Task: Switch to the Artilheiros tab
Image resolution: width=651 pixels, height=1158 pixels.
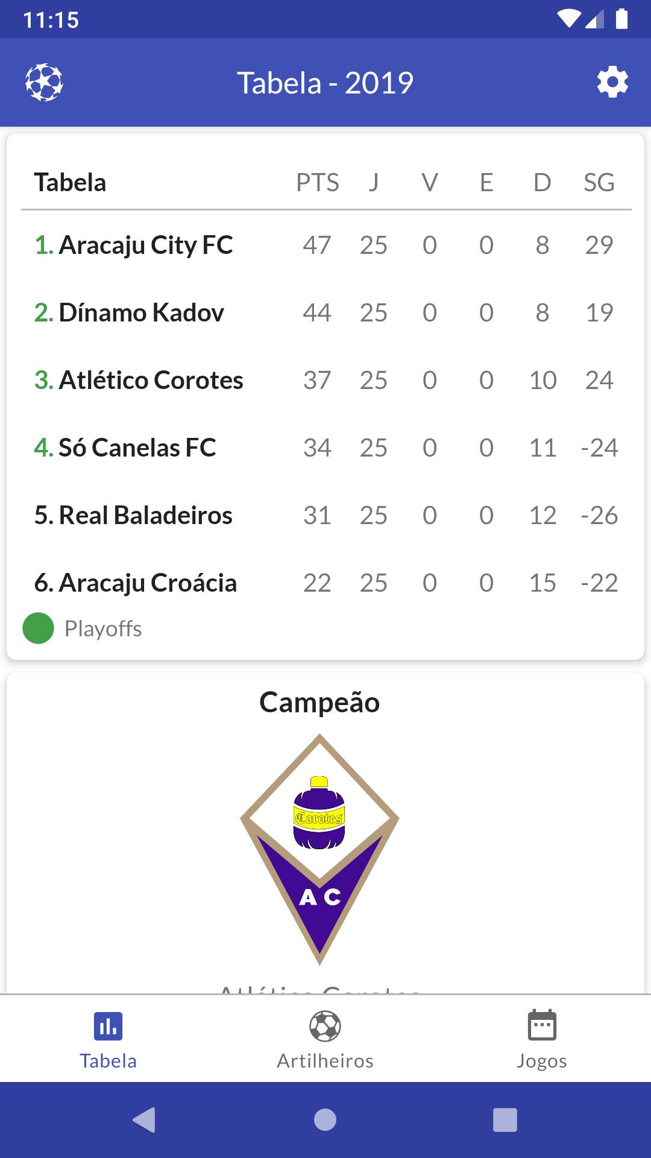Action: click(325, 1039)
